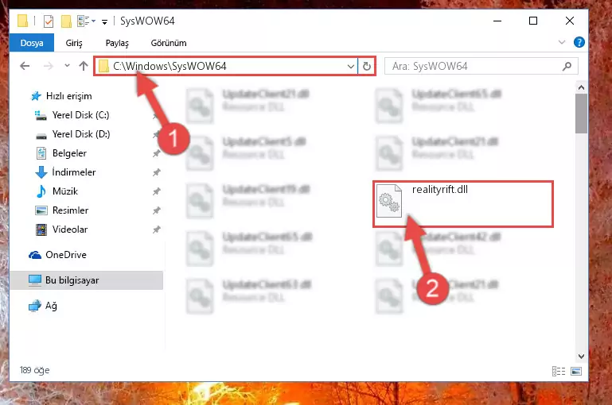Screen dimensions: 612x405
Task: Click the Bu bilgisayar monitor icon
Action: tap(35, 280)
